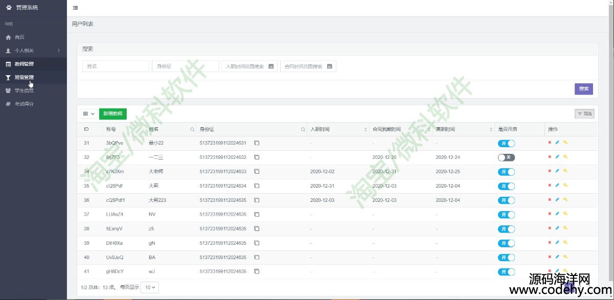Image resolution: width=614 pixels, height=300 pixels.
Task: Open the calendar icon in 入职时间范围搜索
Action: (271, 66)
